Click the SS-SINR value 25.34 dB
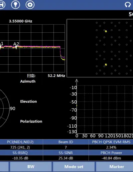The height and width of the screenshot is (172, 133). point(66,158)
